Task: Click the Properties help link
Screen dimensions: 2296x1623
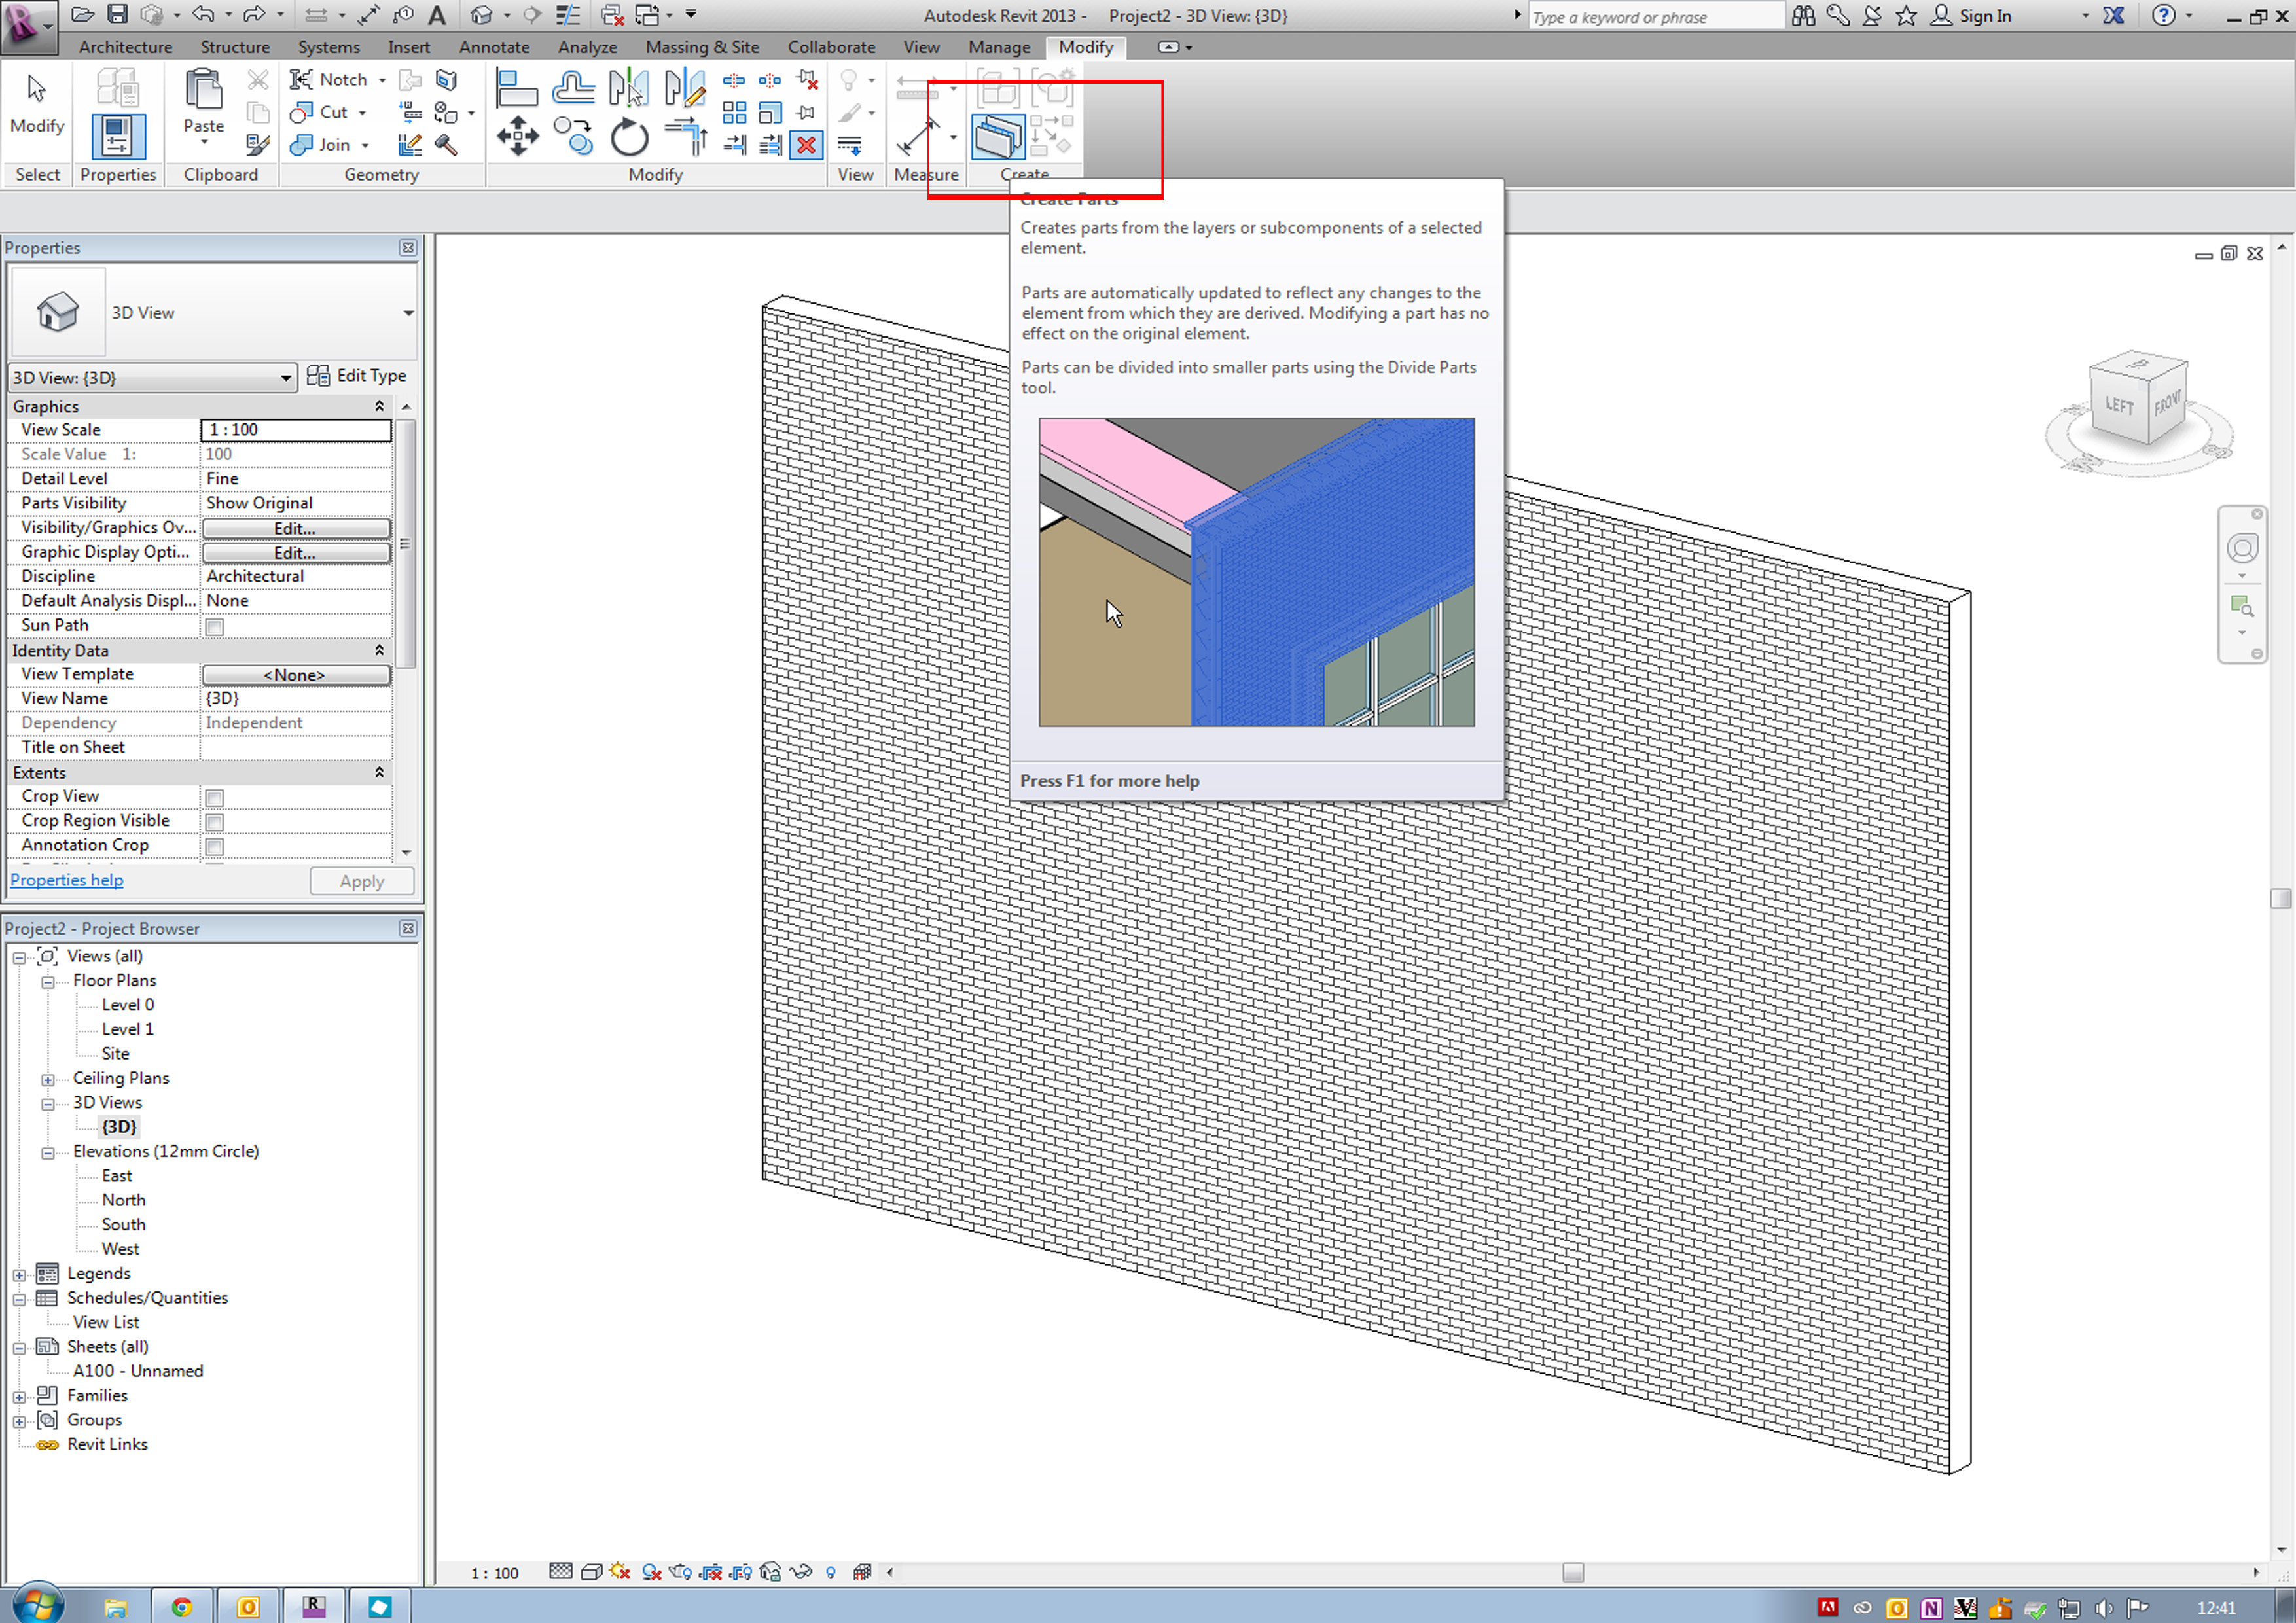Action: 67,880
